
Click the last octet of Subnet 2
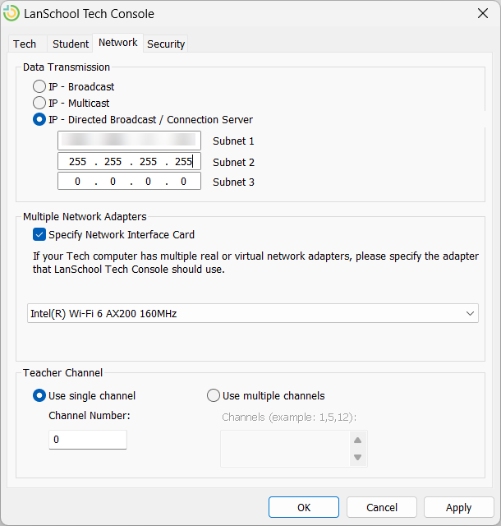[x=183, y=162]
